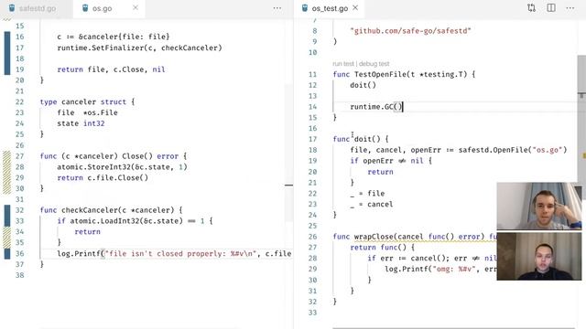Click 'atomic.StoreInt32' statement in Close
This screenshot has width=586, height=329.
[x=122, y=166]
